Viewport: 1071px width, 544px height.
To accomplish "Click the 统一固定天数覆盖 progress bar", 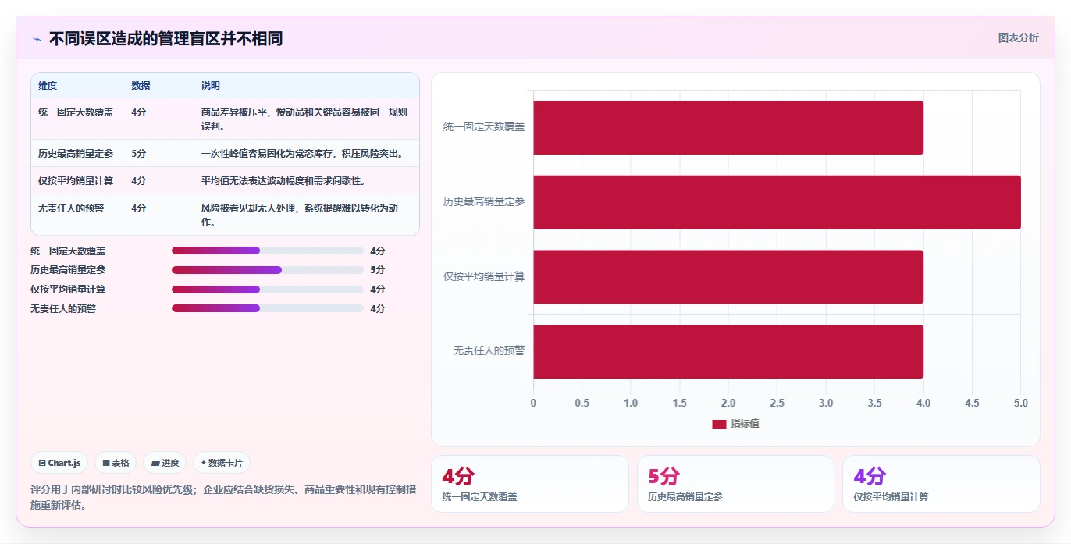I will pos(268,251).
